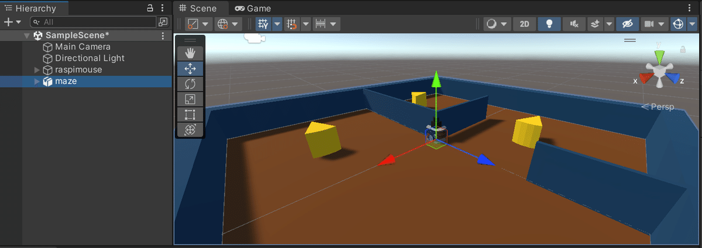
Task: Open the Hierarchy panel options menu
Action: [162, 8]
